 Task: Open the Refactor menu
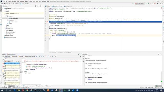coord(26,1)
